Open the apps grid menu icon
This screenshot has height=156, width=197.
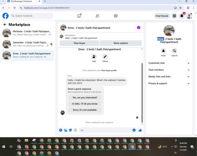point(174,16)
